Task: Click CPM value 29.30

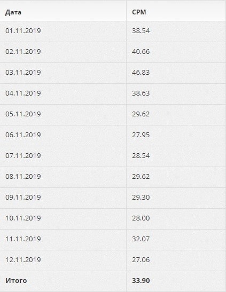Action: (141, 198)
